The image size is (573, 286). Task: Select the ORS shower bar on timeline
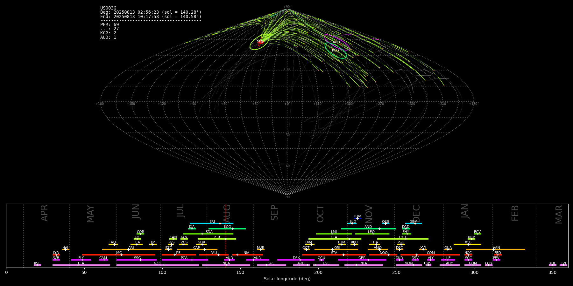[386, 223]
